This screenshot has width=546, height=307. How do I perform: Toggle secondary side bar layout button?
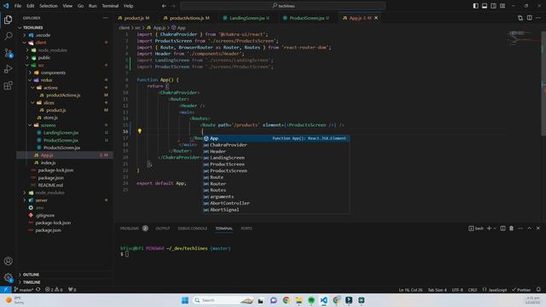coord(493,6)
